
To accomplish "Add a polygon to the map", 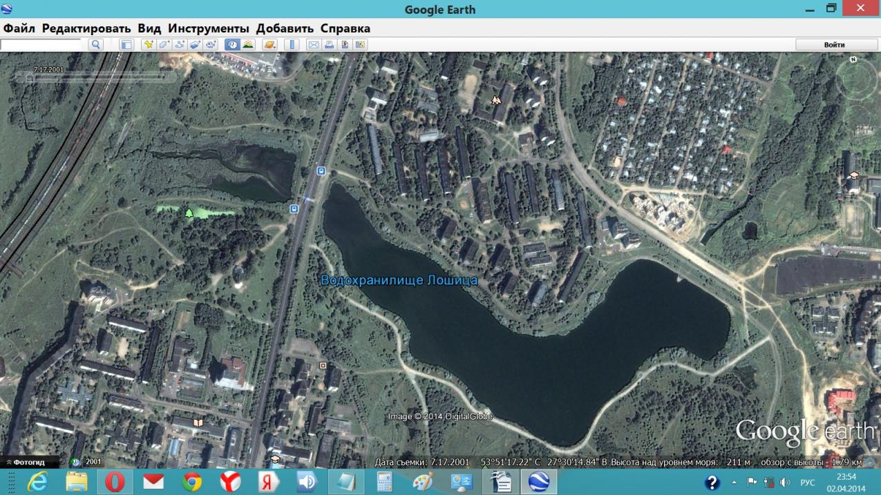I will click(164, 45).
